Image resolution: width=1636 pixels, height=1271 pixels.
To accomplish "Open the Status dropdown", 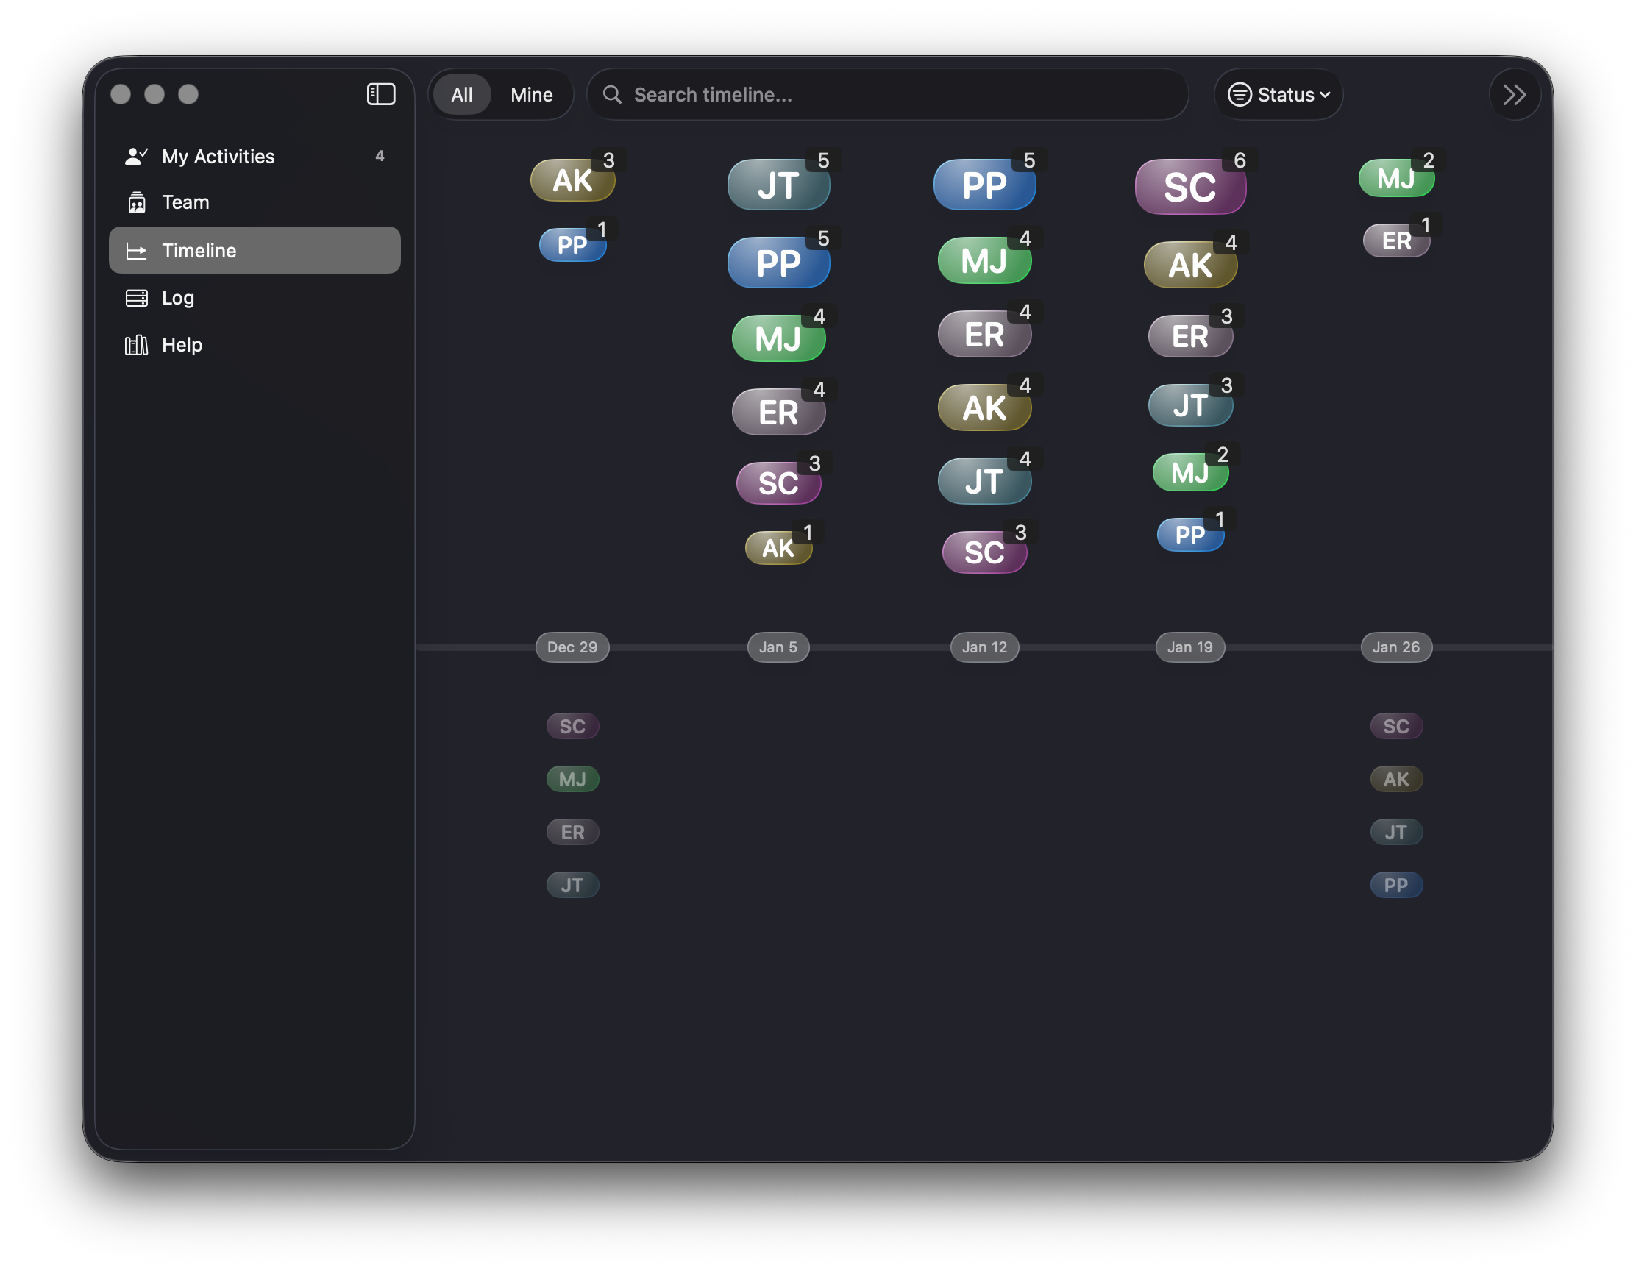I will point(1278,94).
